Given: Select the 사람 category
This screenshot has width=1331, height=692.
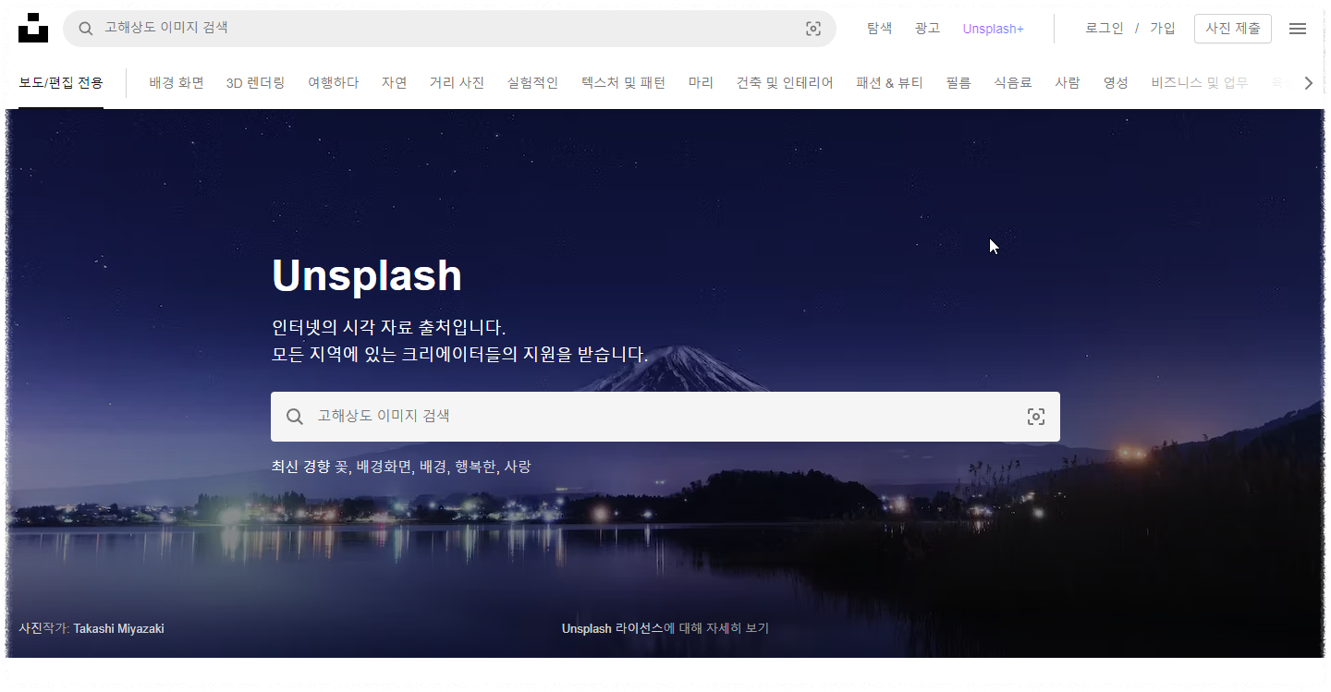Looking at the screenshot, I should [x=1068, y=83].
